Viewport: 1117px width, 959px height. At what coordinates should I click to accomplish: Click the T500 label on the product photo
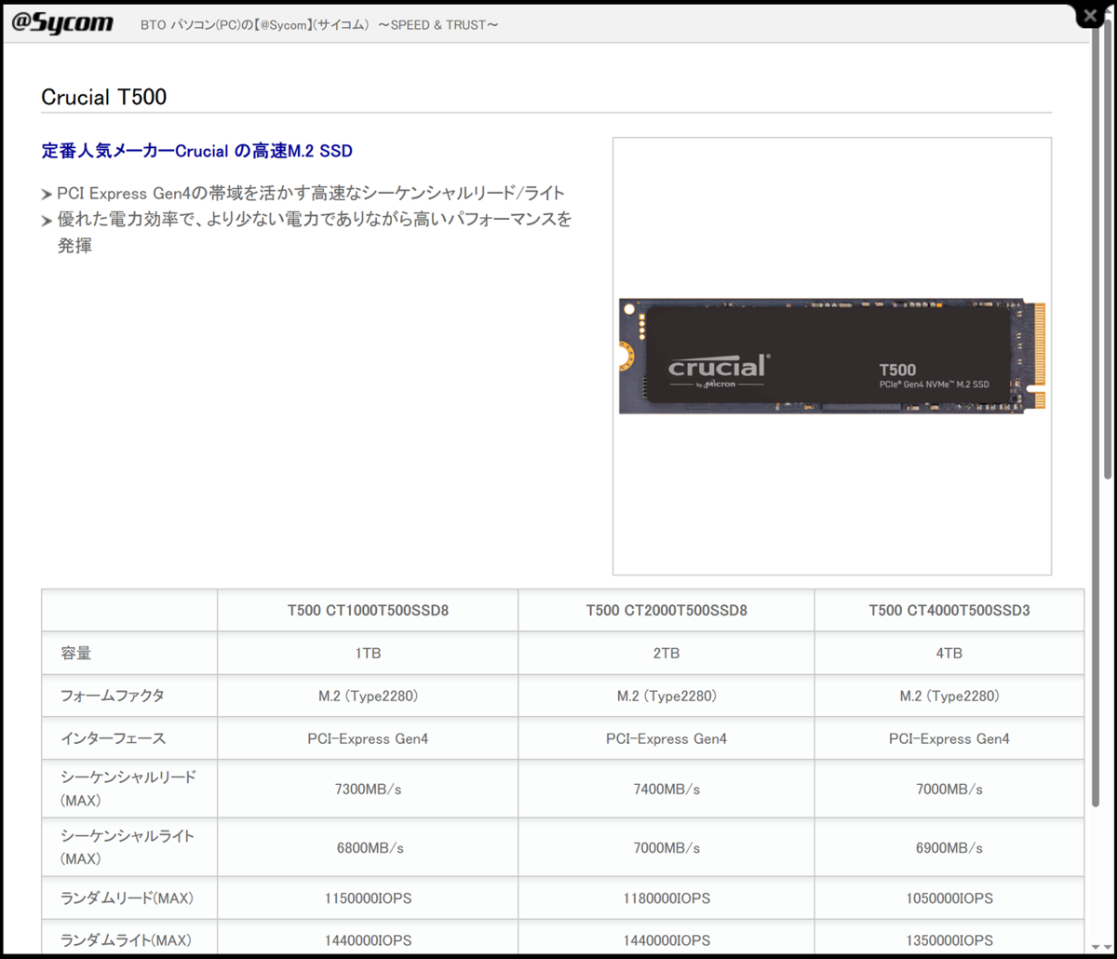pyautogui.click(x=898, y=369)
